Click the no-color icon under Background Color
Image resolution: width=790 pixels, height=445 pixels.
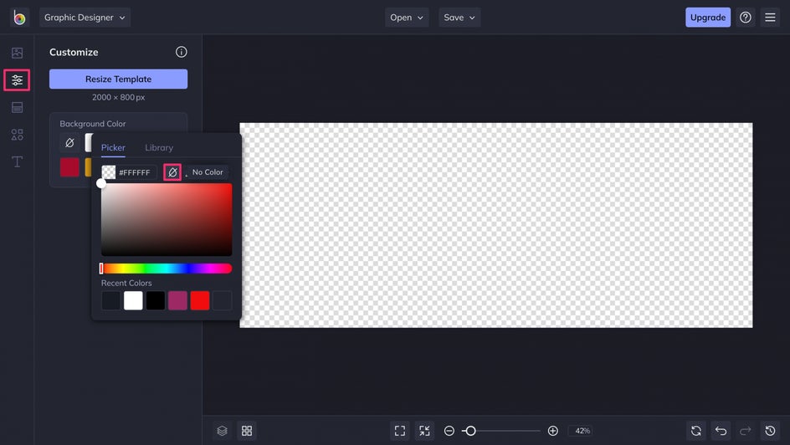point(69,142)
